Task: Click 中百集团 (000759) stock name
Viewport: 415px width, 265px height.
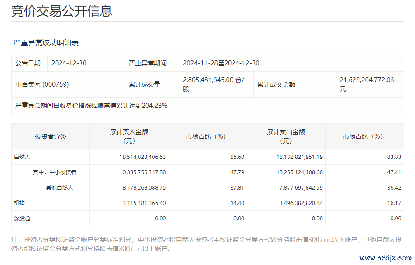Action: click(42, 84)
